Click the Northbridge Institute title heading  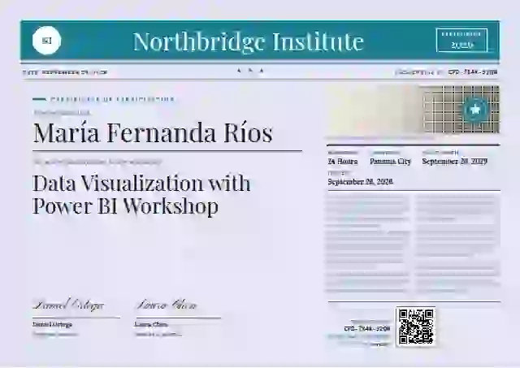click(248, 41)
